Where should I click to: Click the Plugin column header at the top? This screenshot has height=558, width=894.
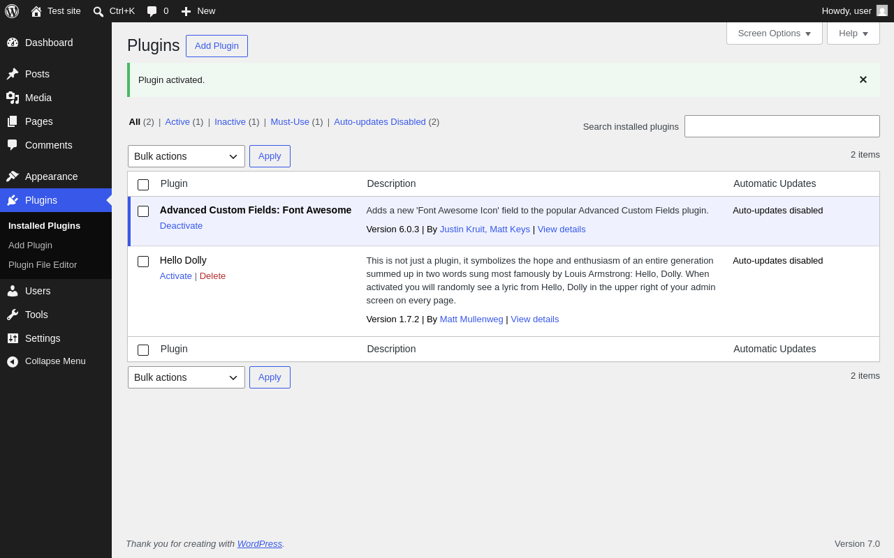point(174,183)
